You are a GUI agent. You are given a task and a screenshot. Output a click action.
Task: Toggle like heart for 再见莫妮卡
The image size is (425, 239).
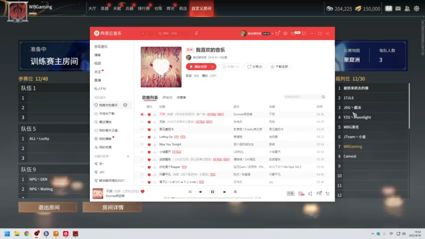coord(149,130)
